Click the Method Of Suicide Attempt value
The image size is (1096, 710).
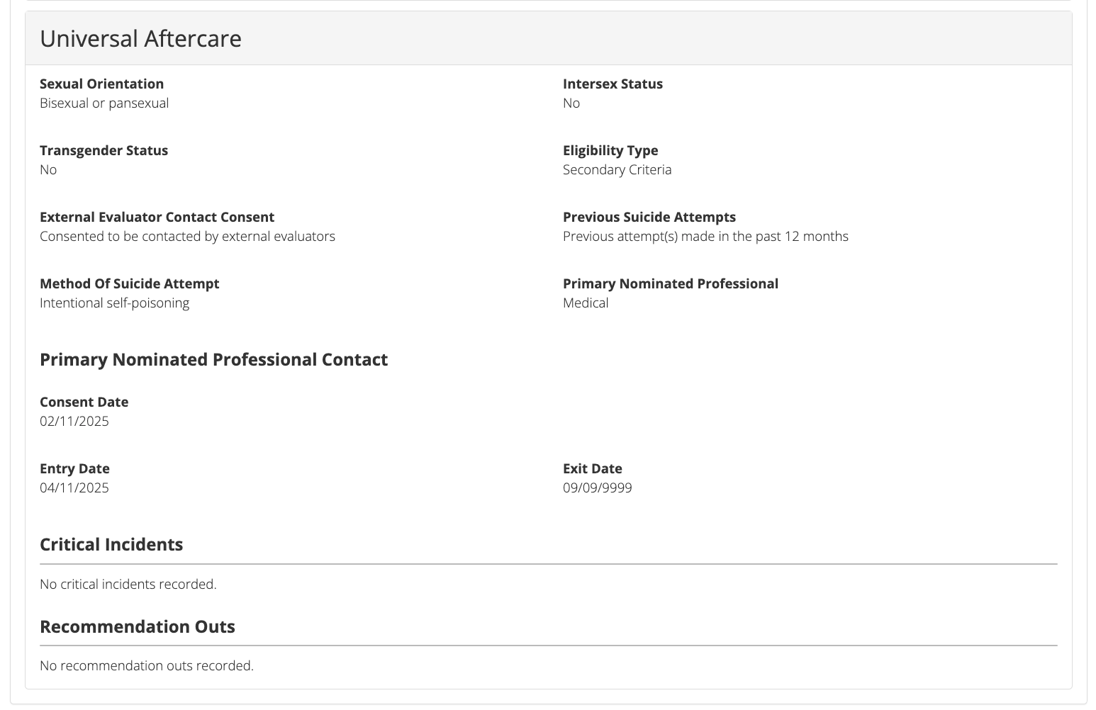(x=115, y=303)
